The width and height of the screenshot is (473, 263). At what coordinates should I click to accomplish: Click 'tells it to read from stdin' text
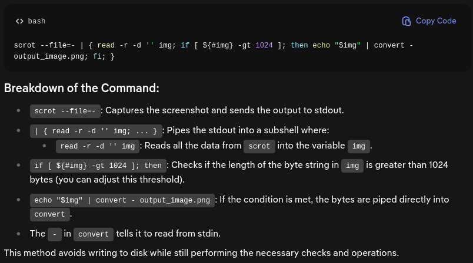pyautogui.click(x=168, y=234)
